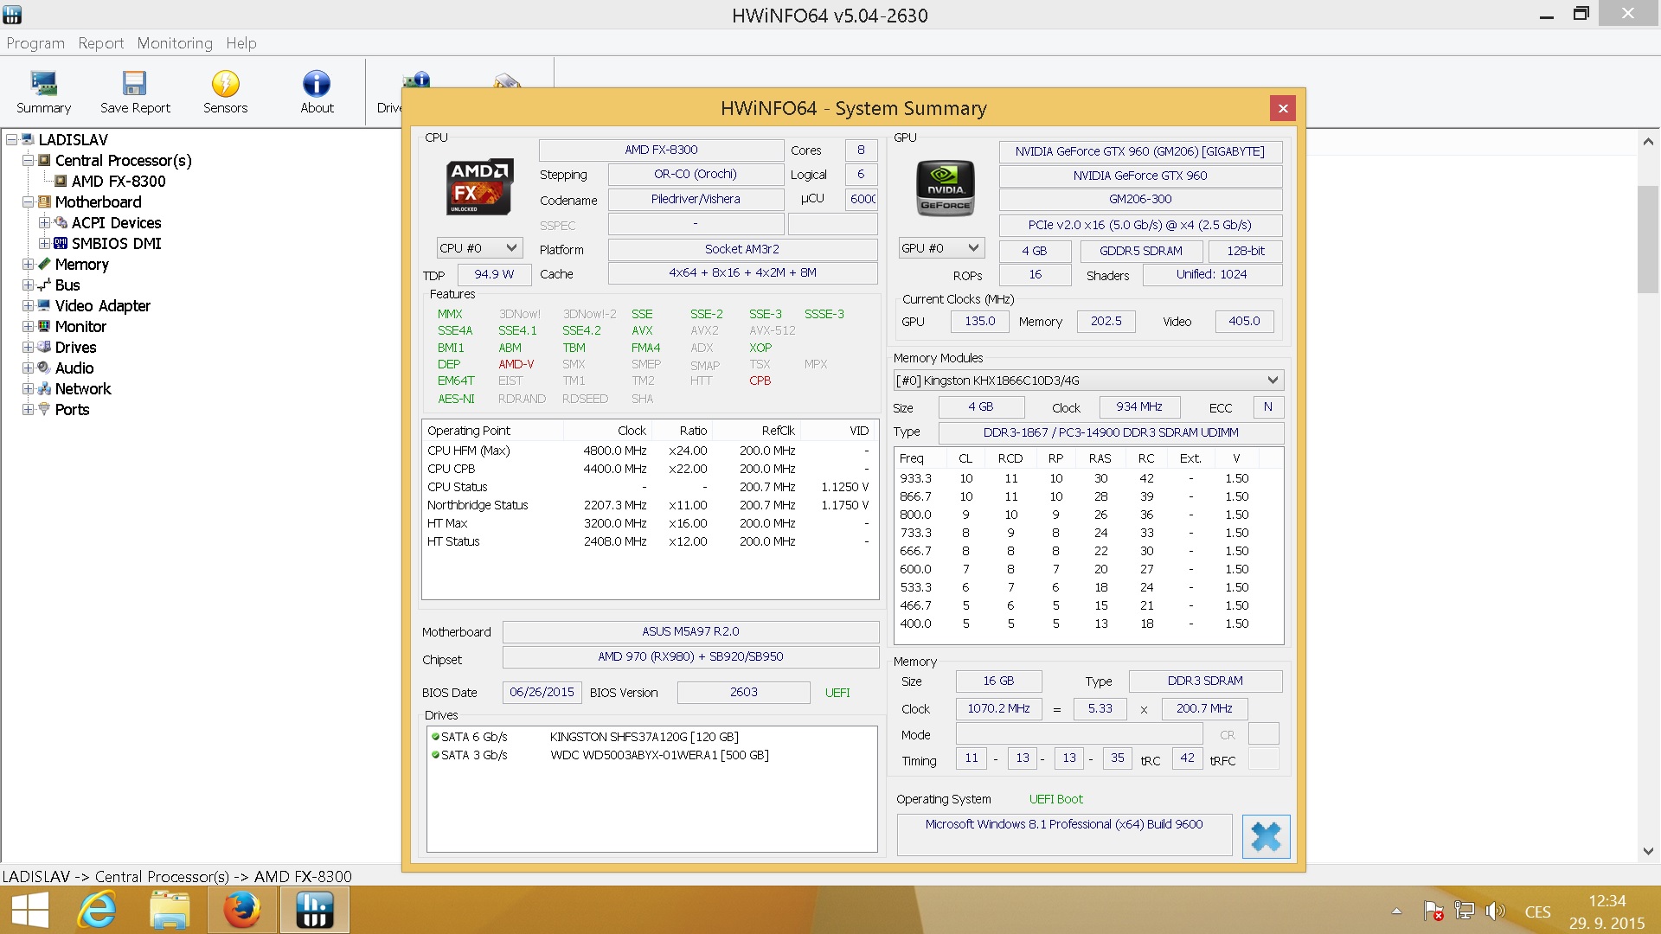Open the GPU #0 selector dropdown
This screenshot has height=934, width=1661.
pyautogui.click(x=940, y=248)
